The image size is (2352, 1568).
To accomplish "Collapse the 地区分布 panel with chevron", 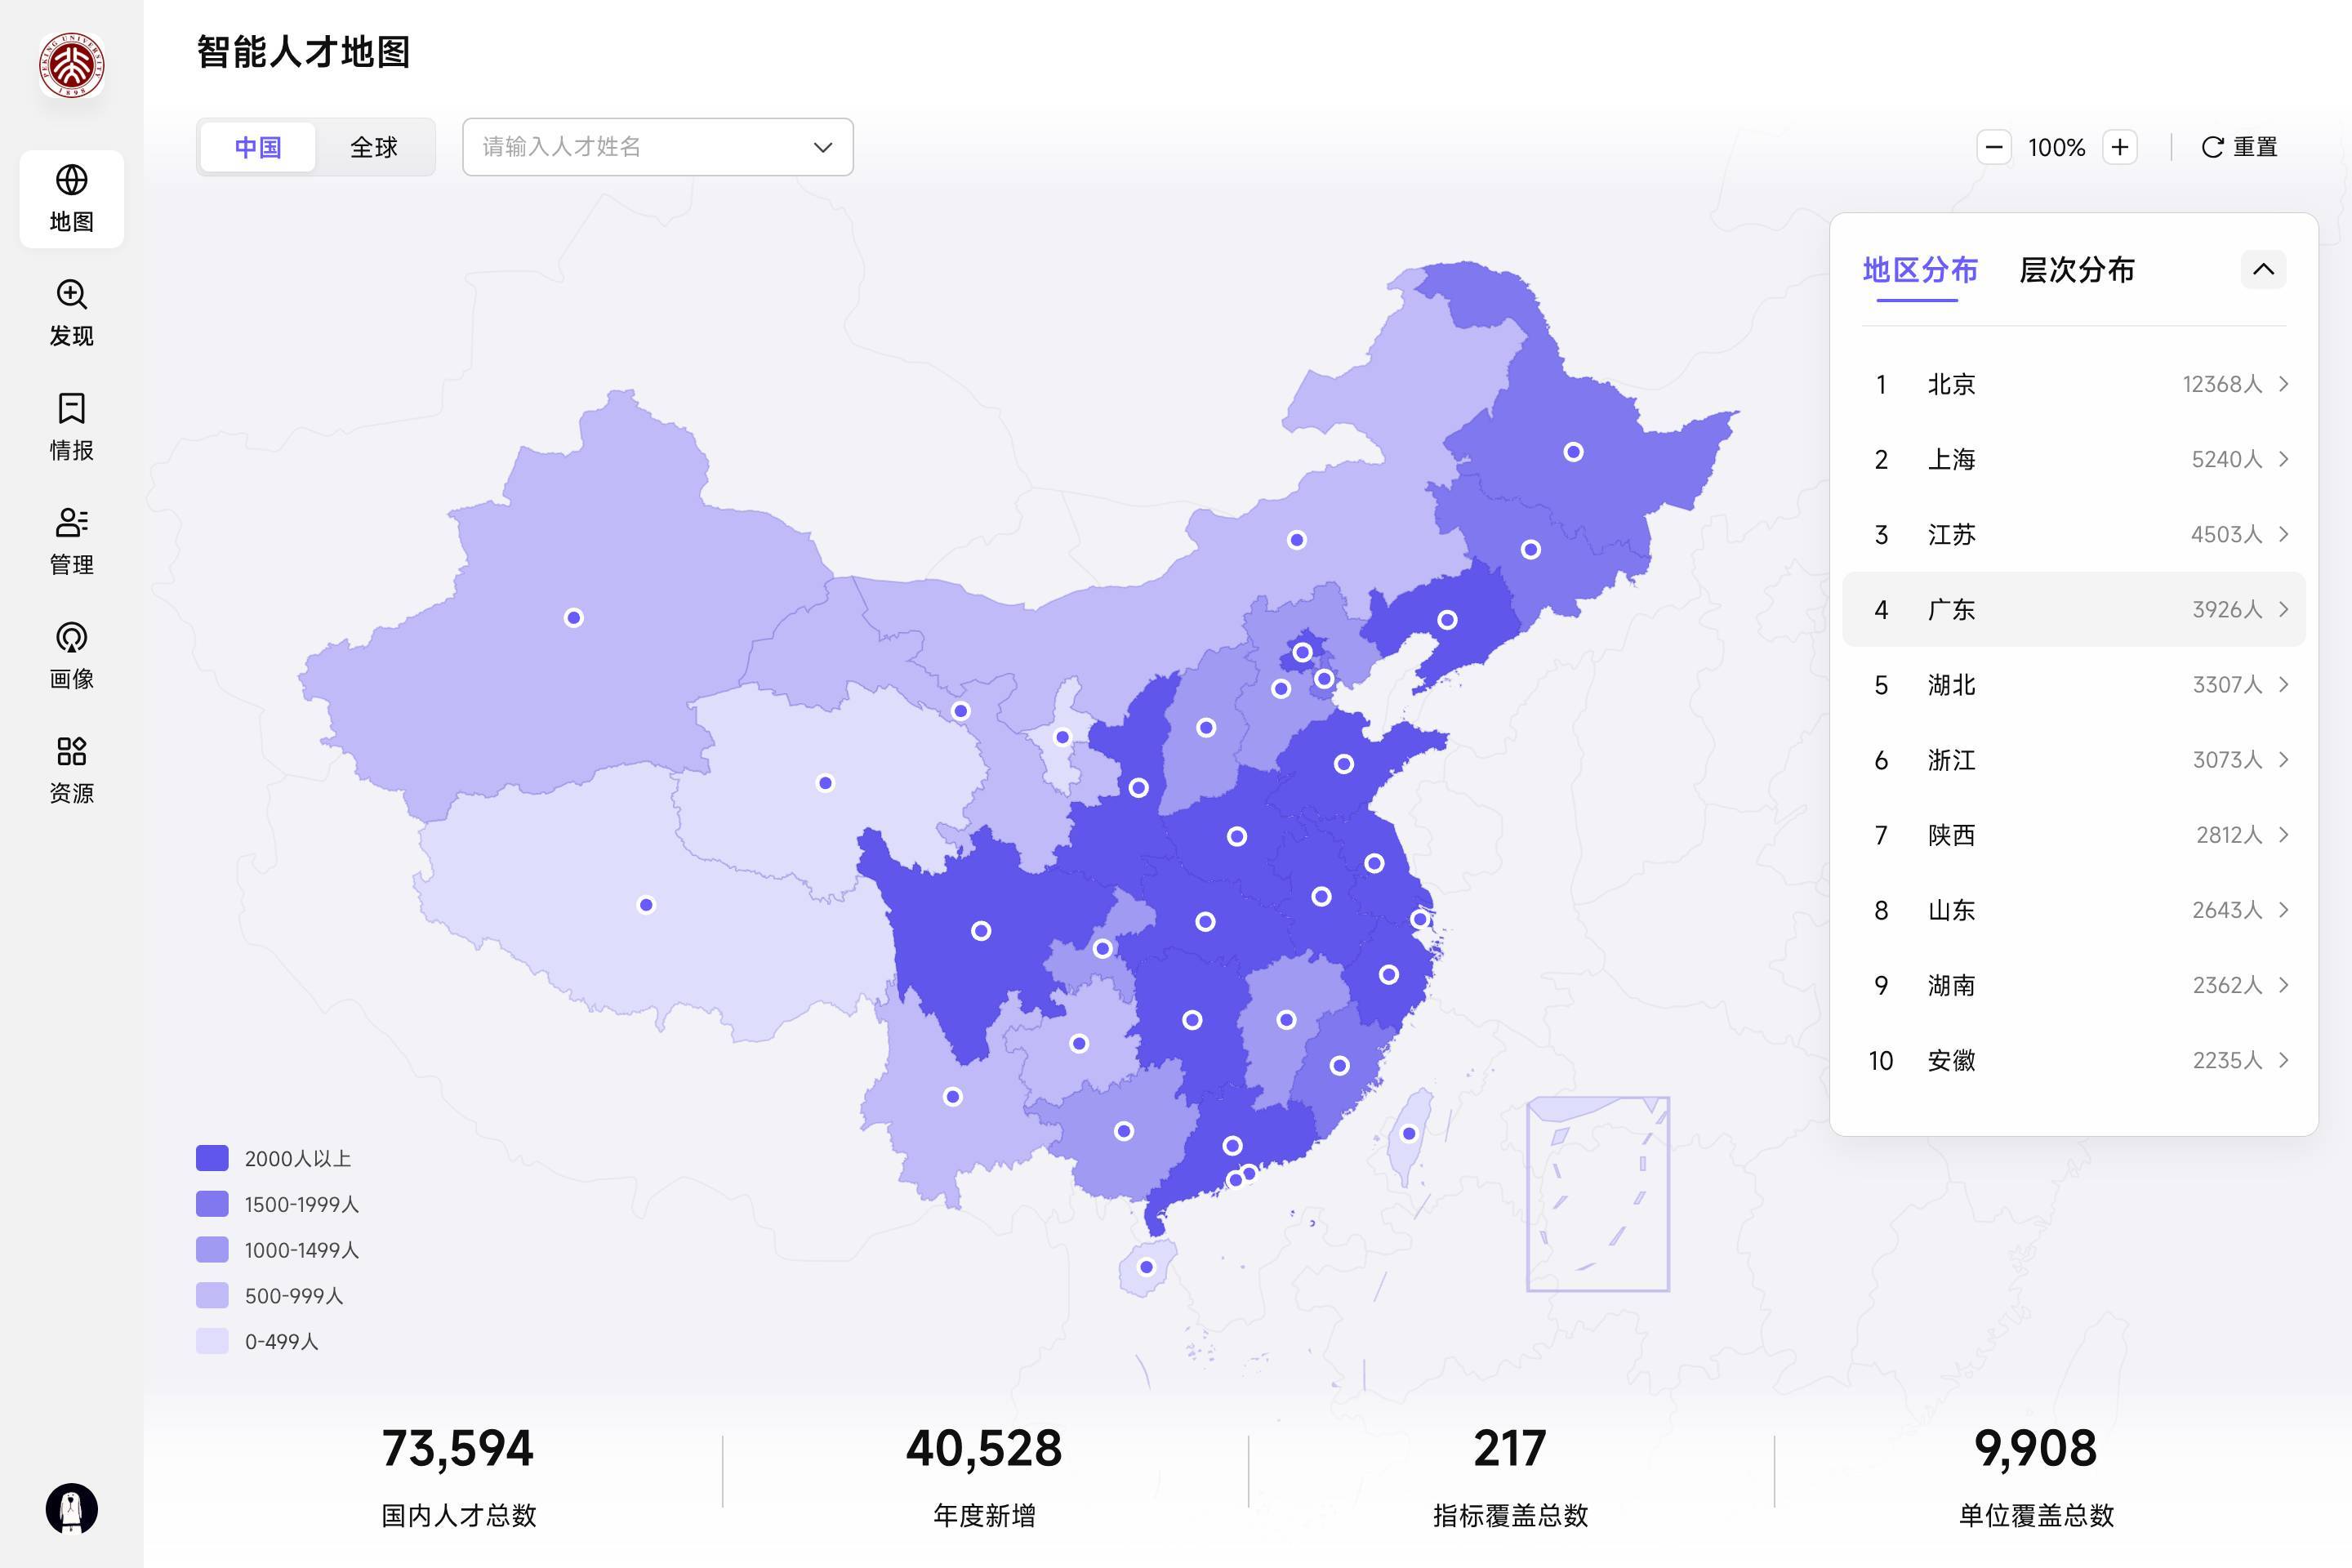I will (2262, 270).
